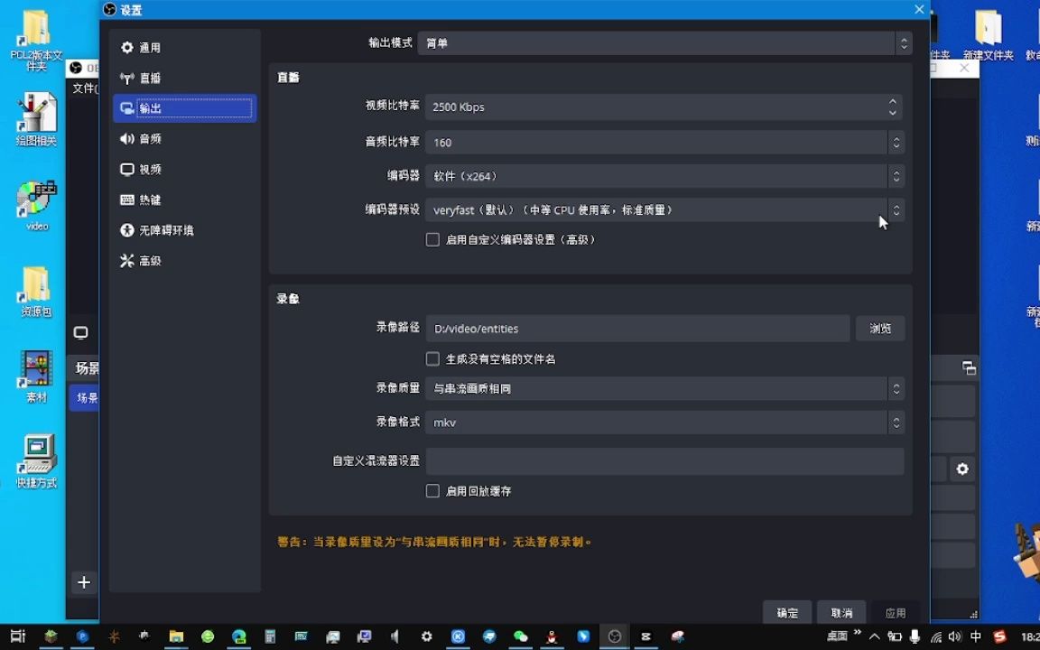Screen dimensions: 1040x650
Task: Click the OBS Studio taskbar icon
Action: point(615,636)
